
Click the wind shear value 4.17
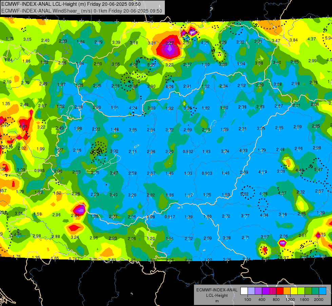pyautogui.click(x=262, y=172)
